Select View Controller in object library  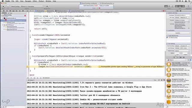(178, 64)
